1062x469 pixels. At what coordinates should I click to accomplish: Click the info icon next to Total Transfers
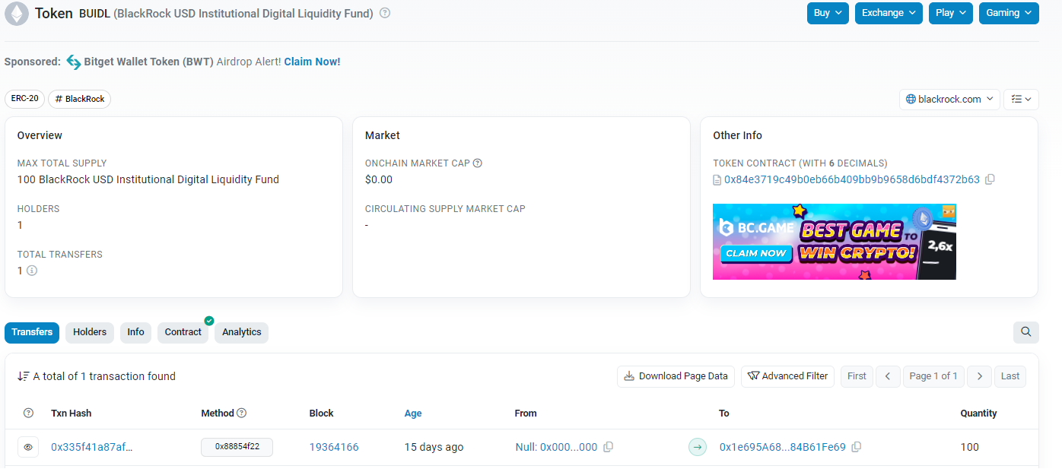coord(32,271)
